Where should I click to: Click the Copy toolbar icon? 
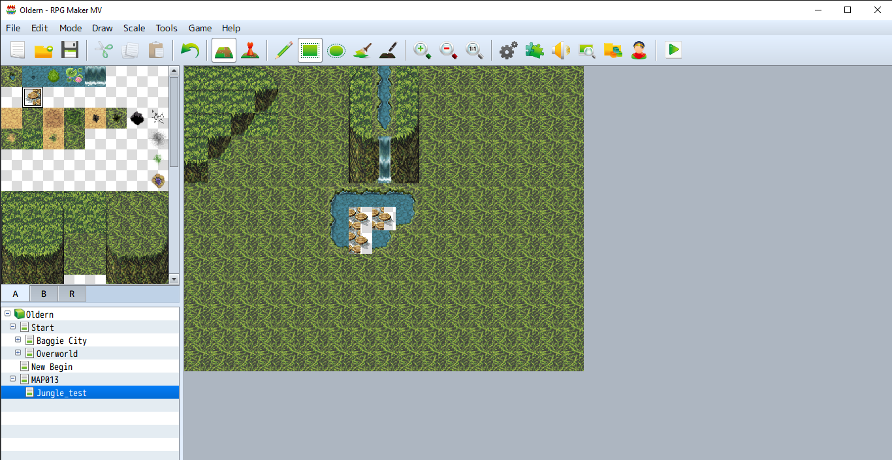point(130,50)
